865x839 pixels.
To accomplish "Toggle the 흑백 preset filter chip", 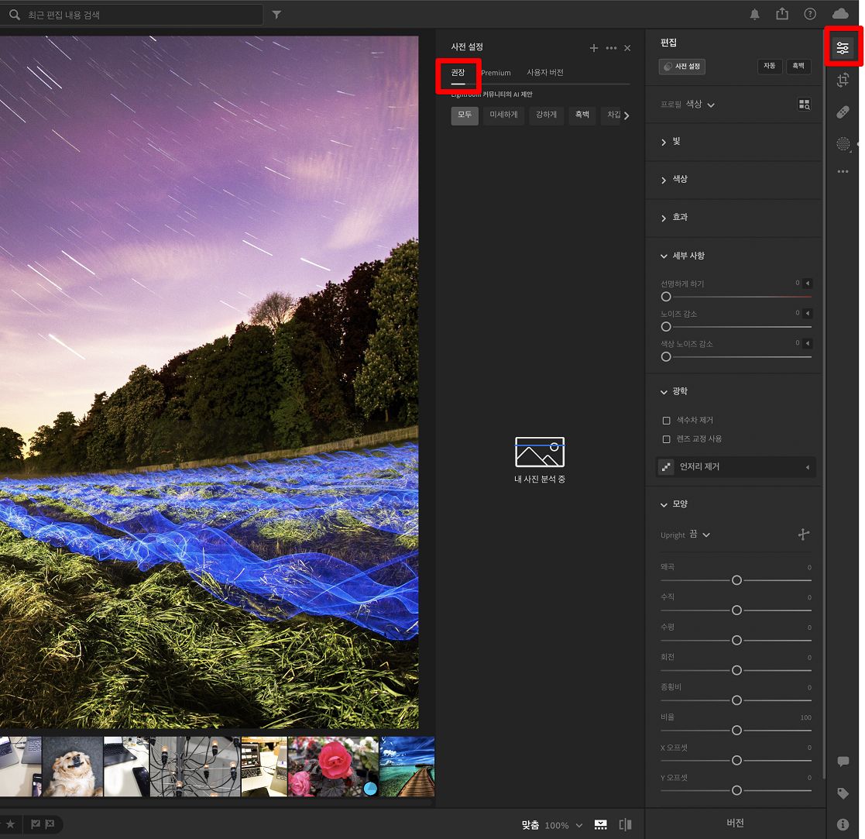I will tap(582, 115).
